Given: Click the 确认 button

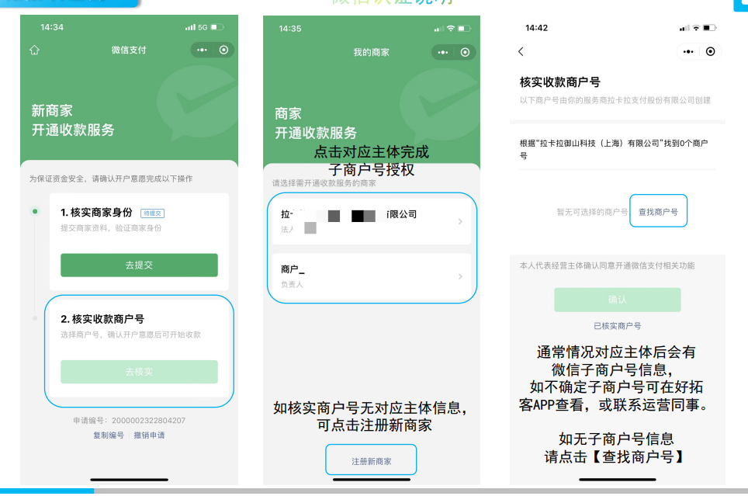Looking at the screenshot, I should click(618, 300).
